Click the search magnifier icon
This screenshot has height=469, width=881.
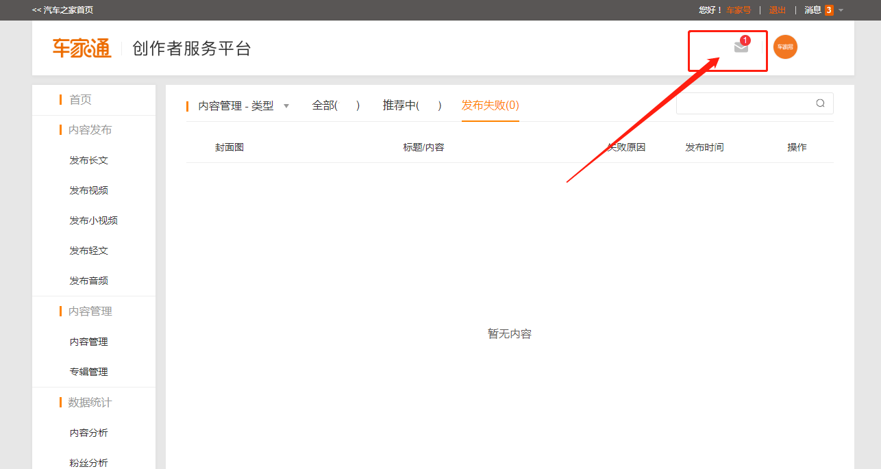pyautogui.click(x=820, y=103)
